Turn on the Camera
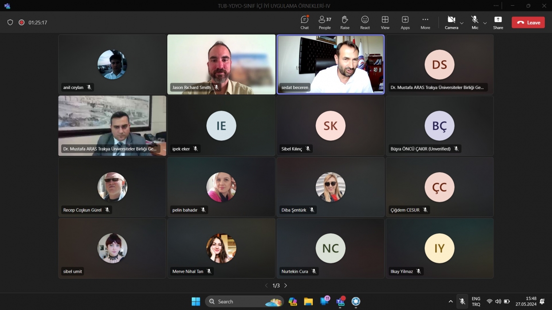552x310 pixels. pos(451,22)
